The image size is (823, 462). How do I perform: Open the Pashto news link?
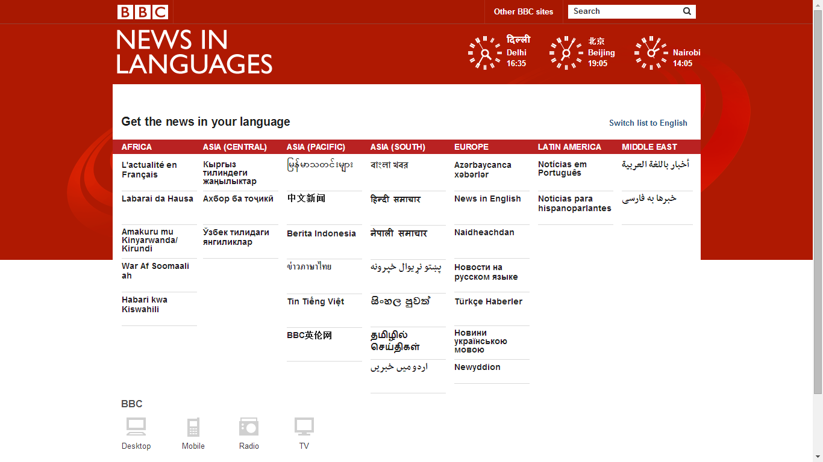pyautogui.click(x=405, y=268)
